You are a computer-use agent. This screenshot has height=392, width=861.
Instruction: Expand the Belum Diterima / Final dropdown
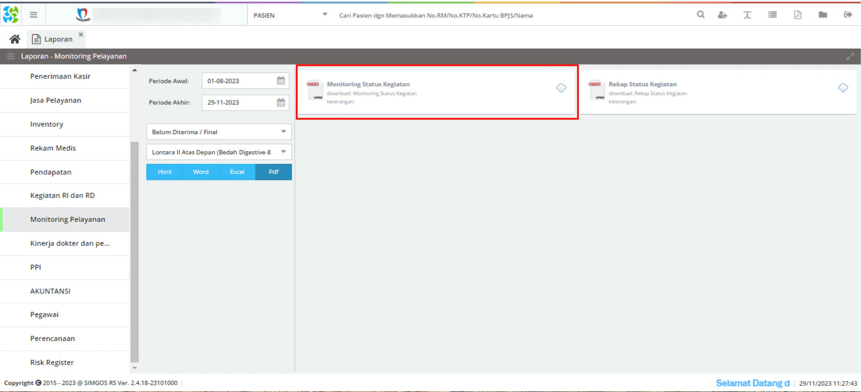(219, 132)
